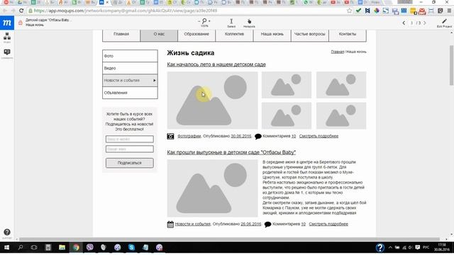Open Viber from the taskbar

tap(90, 247)
